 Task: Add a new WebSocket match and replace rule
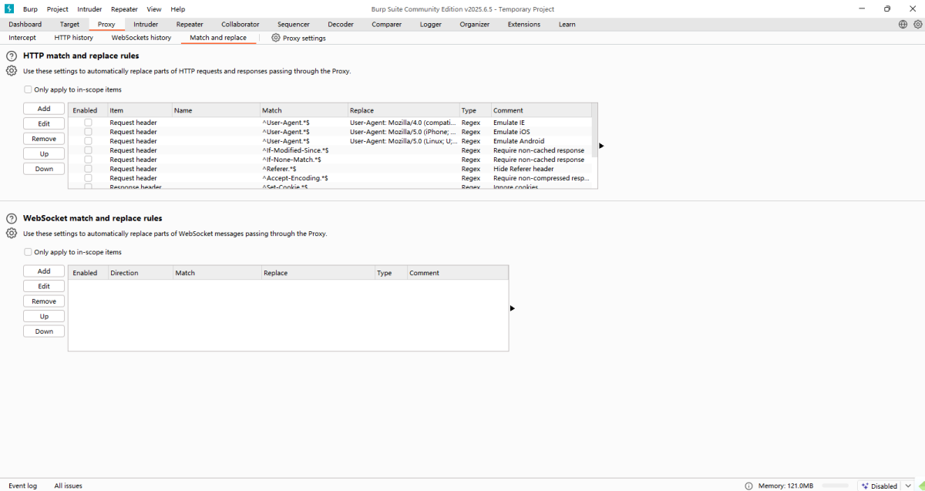43,271
